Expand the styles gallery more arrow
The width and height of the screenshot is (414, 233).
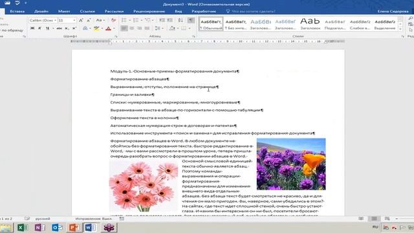pos(400,28)
